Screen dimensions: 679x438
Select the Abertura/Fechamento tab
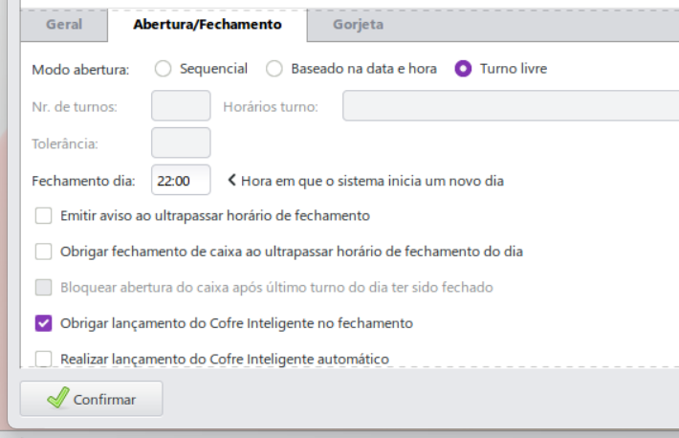(x=206, y=25)
